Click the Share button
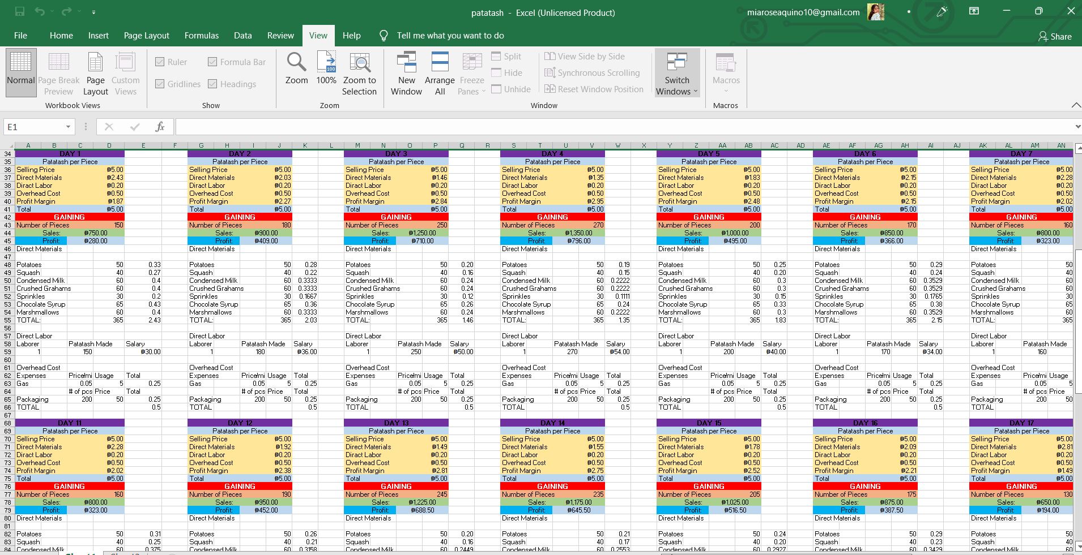The height and width of the screenshot is (555, 1082). [x=1055, y=36]
